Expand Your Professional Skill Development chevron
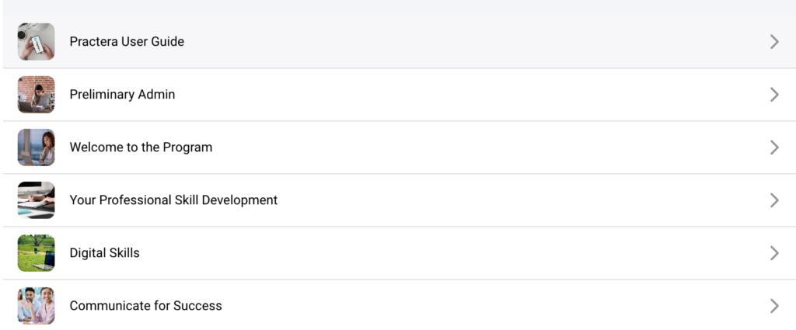This screenshot has width=796, height=330. point(773,200)
